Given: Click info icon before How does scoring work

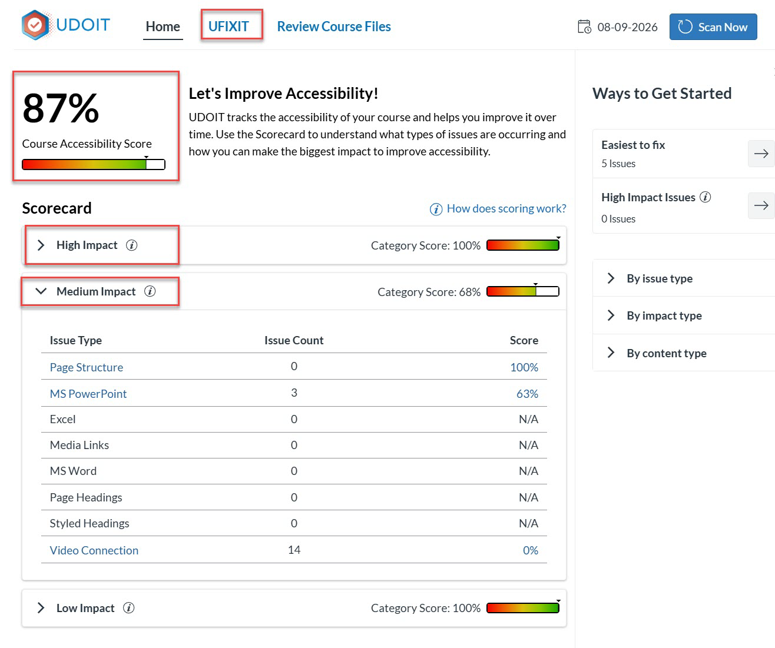Looking at the screenshot, I should coord(436,209).
